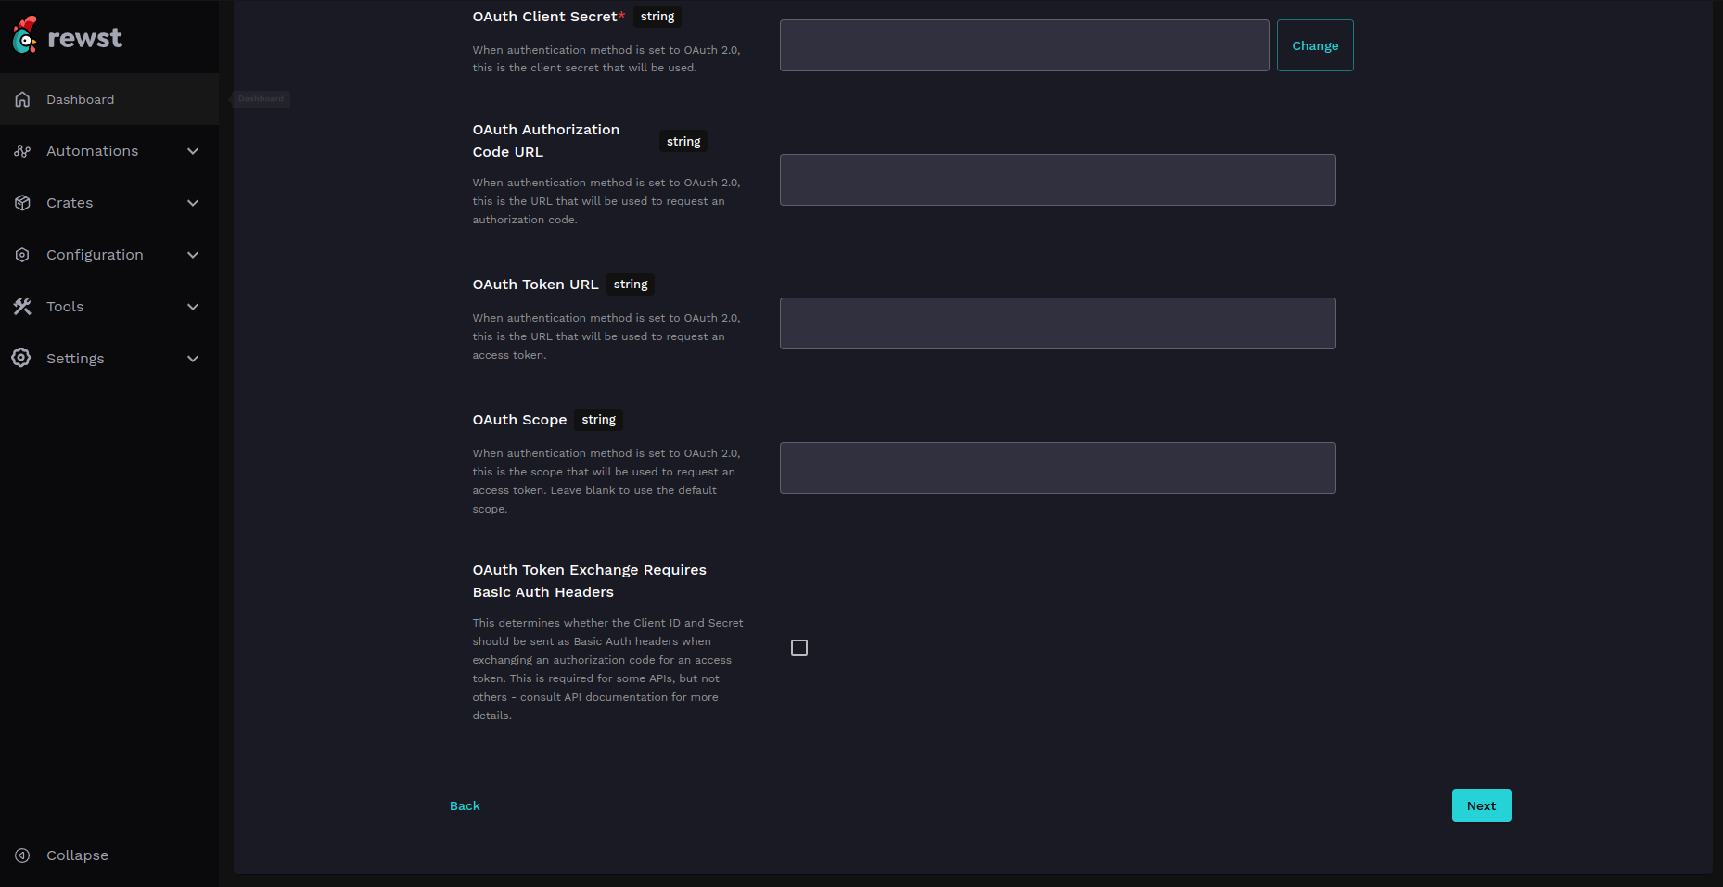Enable the Basic Auth Headers checkbox
This screenshot has width=1723, height=887.
(799, 648)
